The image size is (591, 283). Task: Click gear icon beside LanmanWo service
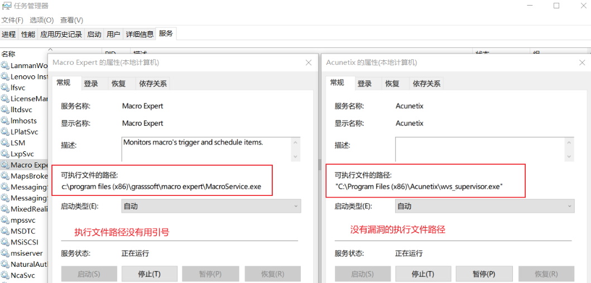(x=5, y=65)
